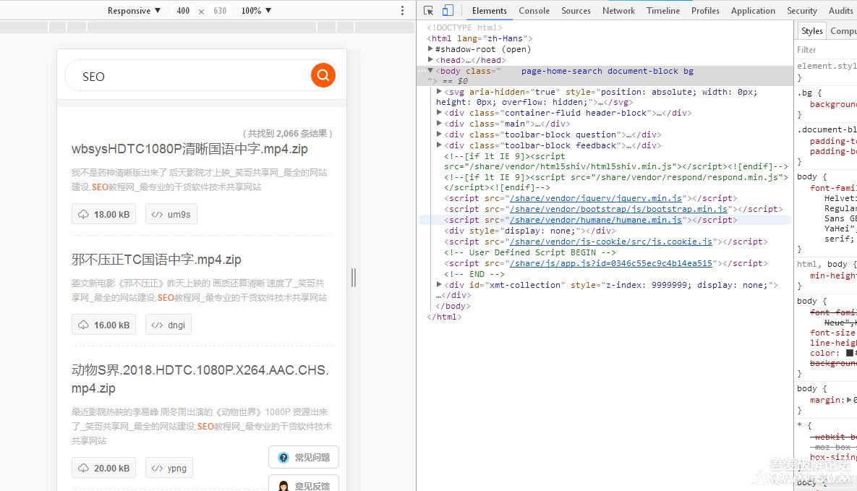Switch to the Network tab
The height and width of the screenshot is (491, 857).
(x=618, y=11)
